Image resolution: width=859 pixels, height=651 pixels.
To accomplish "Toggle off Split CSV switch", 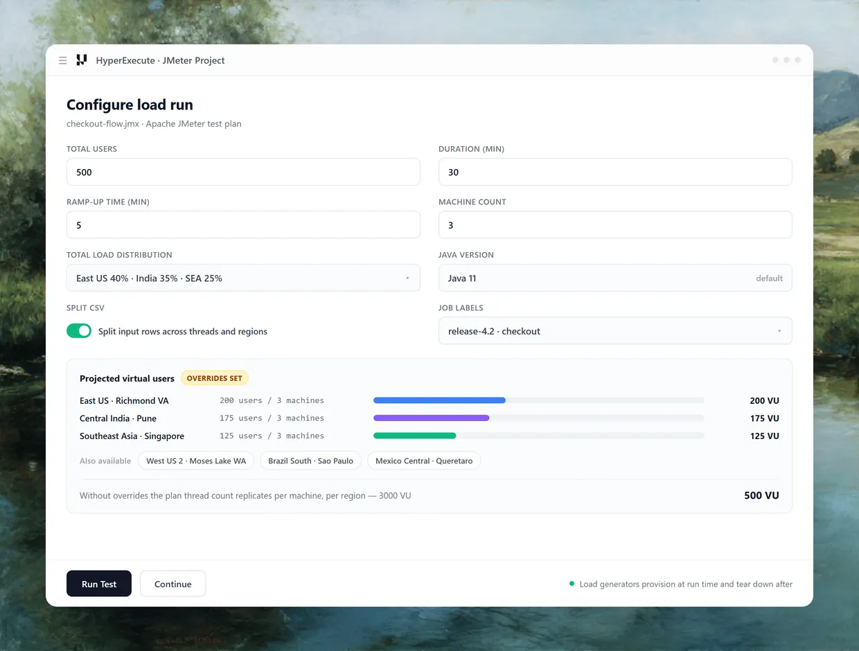I will 79,331.
